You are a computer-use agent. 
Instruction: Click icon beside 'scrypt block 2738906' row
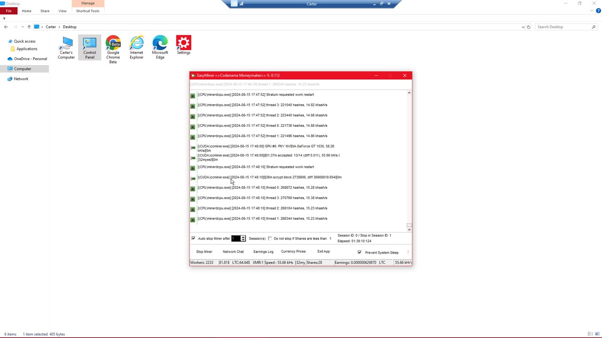(x=192, y=178)
